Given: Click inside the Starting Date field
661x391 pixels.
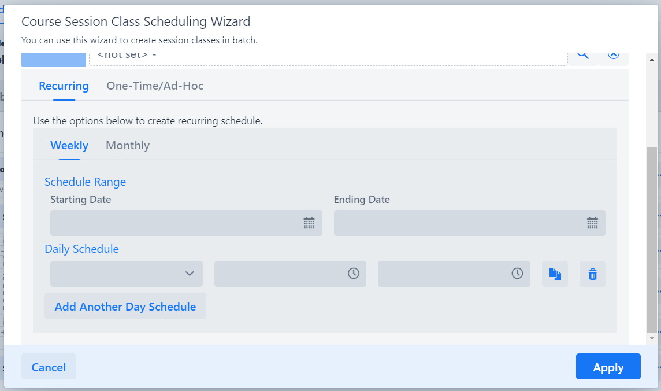Looking at the screenshot, I should [x=173, y=223].
